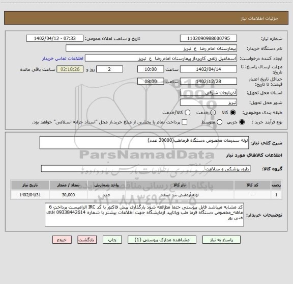Click the province field آذربایجان شرقی

[209, 93]
